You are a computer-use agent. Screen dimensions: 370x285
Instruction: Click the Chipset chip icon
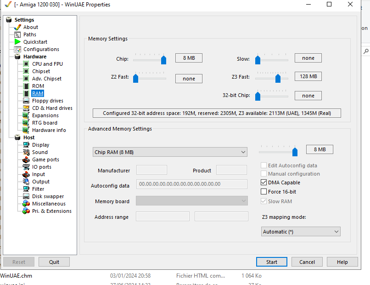click(x=26, y=71)
